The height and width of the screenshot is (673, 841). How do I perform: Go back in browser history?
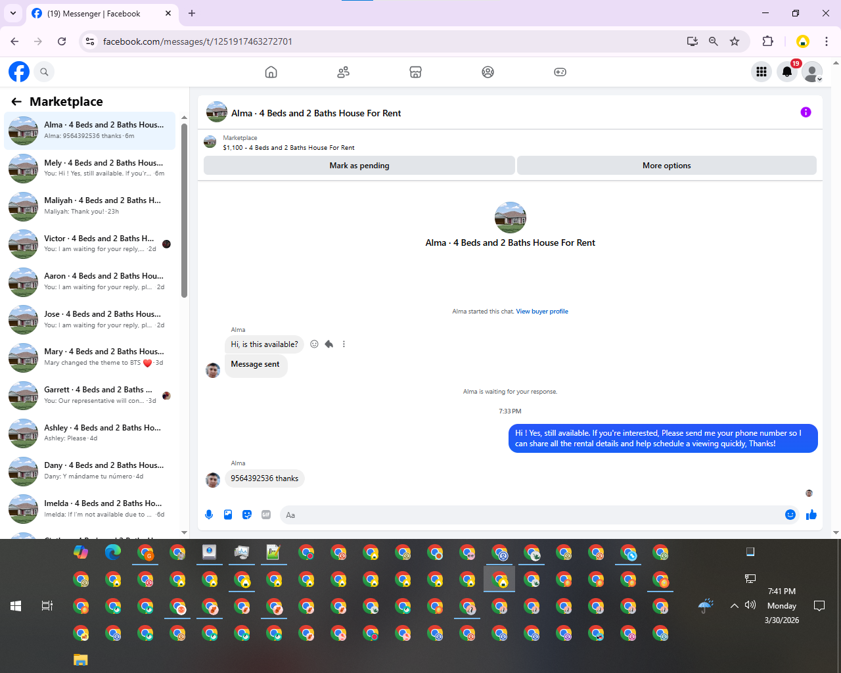click(x=14, y=41)
